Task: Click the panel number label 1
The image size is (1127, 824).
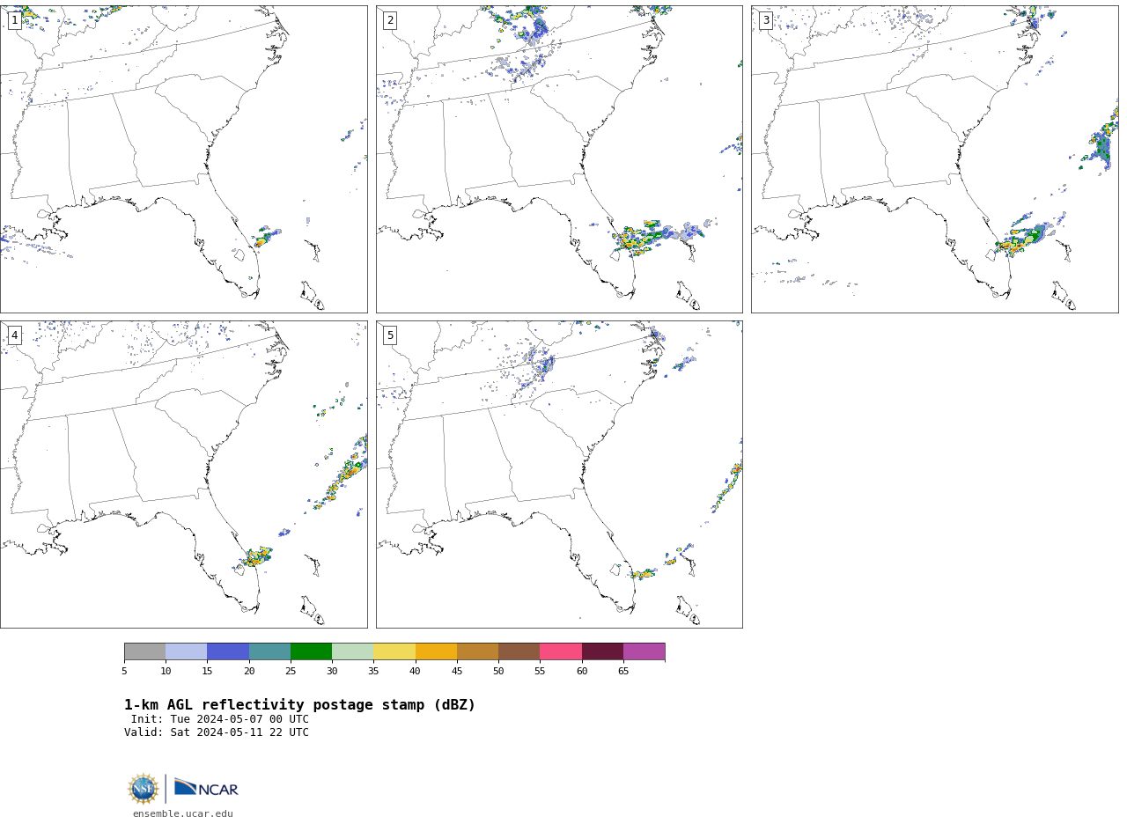Action: coord(14,20)
